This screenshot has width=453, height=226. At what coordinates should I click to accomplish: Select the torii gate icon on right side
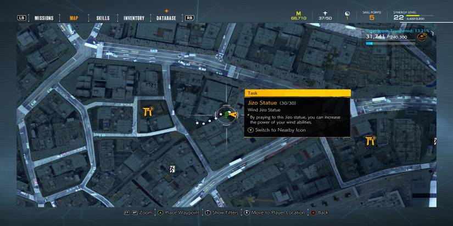coord(371,141)
